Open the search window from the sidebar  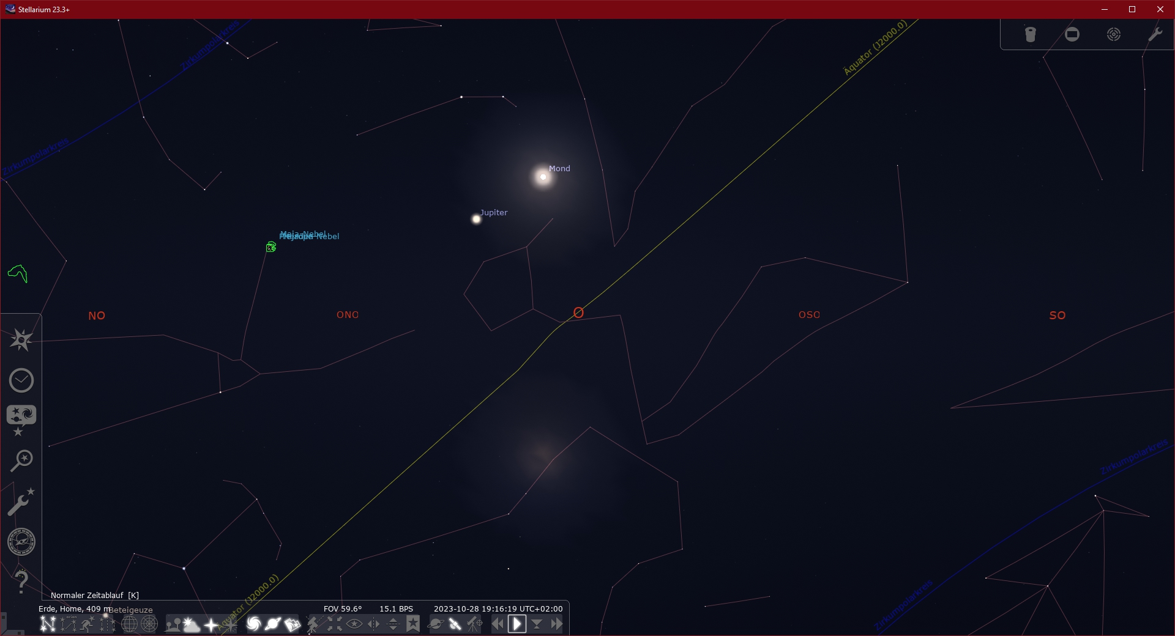tap(21, 460)
